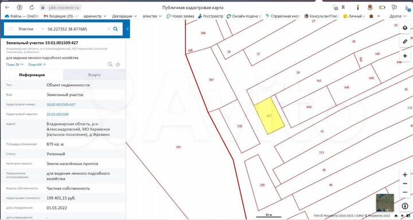
Task: Select the cadastral value 199 401,15 руб.
Action: point(61,198)
